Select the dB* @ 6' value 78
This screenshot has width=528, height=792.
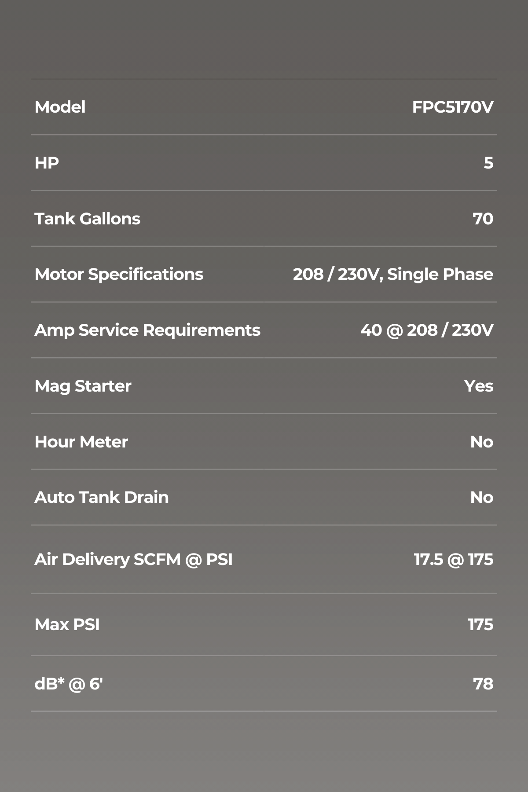pyautogui.click(x=483, y=684)
